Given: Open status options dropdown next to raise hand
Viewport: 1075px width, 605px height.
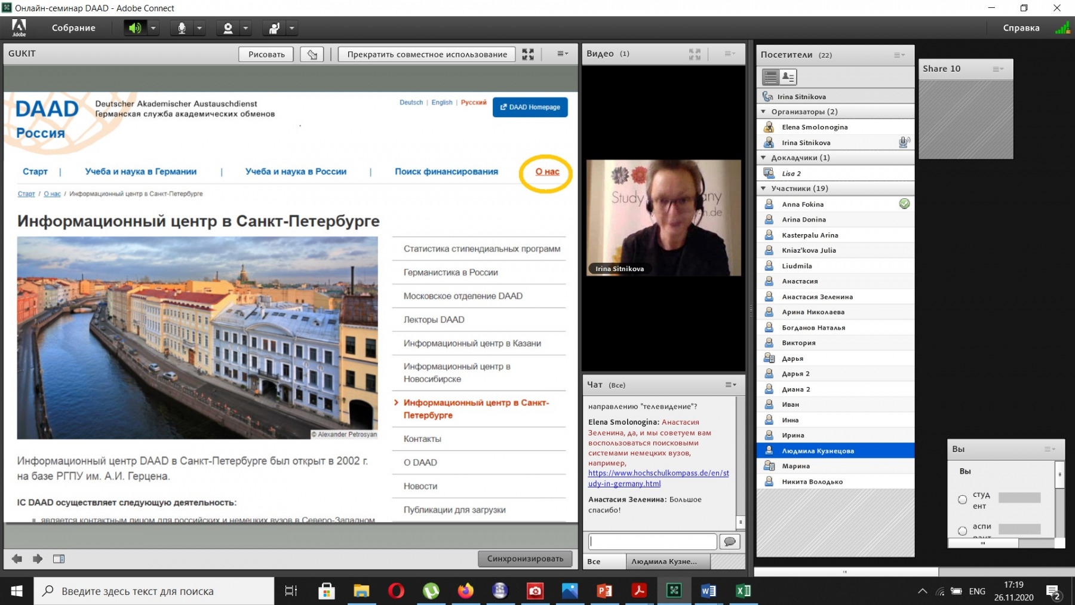Looking at the screenshot, I should tap(292, 28).
